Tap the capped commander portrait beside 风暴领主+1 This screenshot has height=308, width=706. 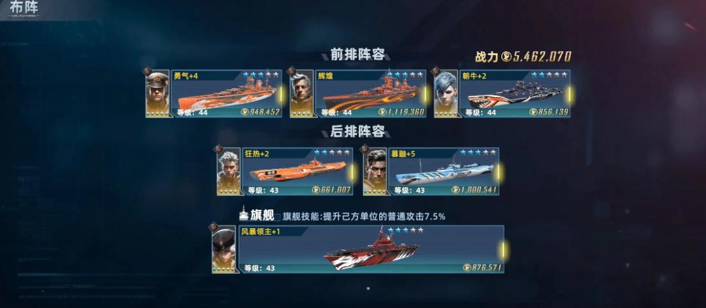click(223, 249)
